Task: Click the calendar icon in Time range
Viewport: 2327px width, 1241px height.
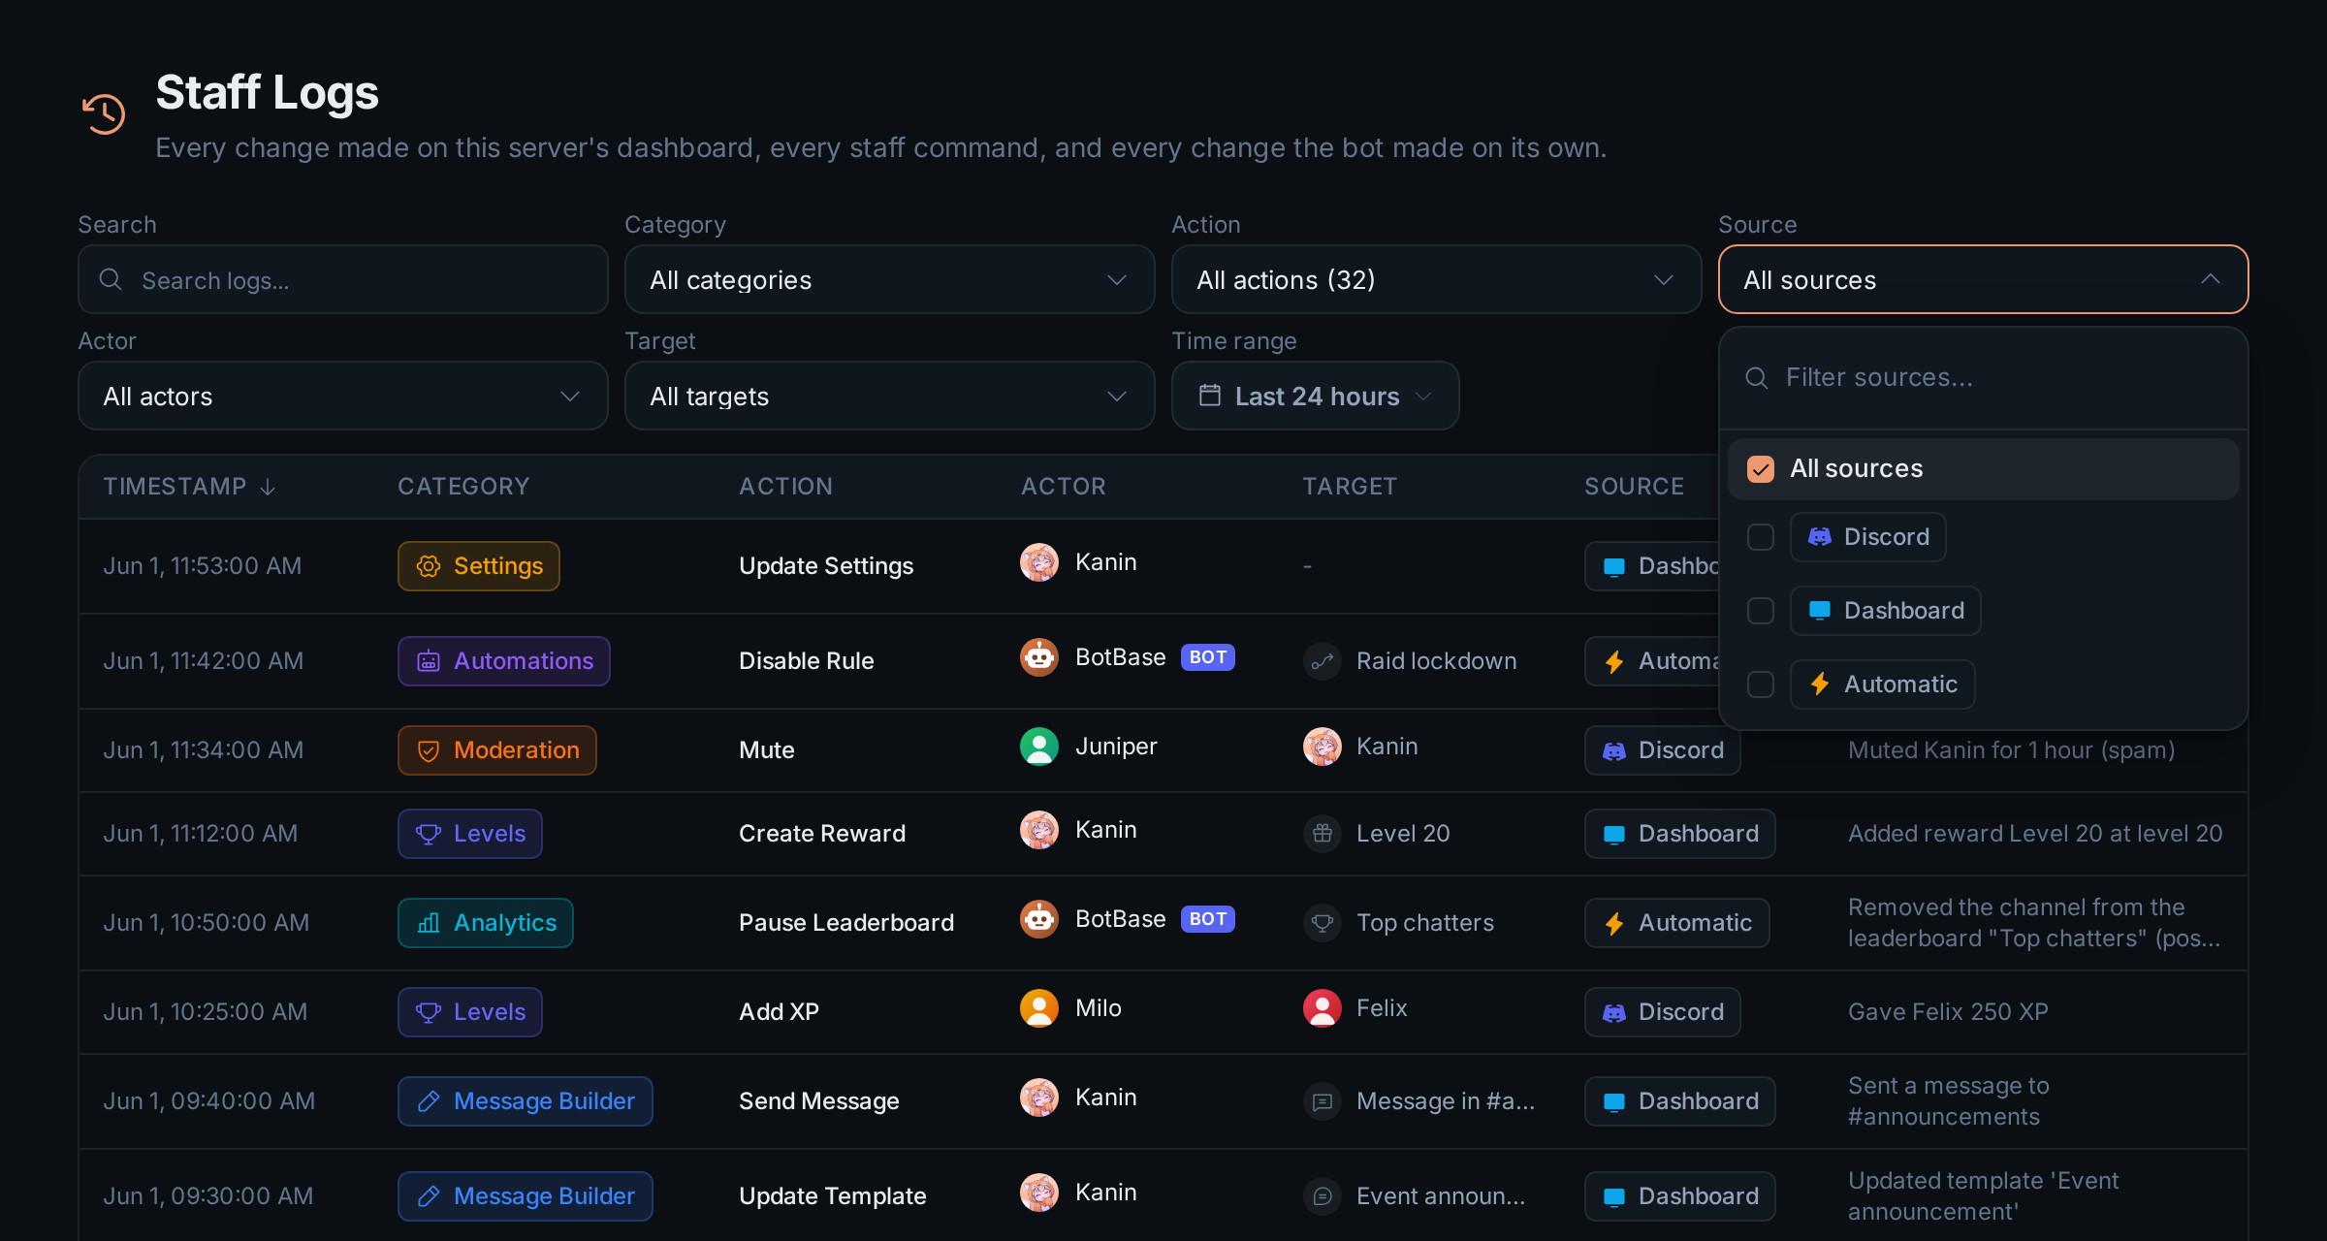Action: pos(1210,396)
